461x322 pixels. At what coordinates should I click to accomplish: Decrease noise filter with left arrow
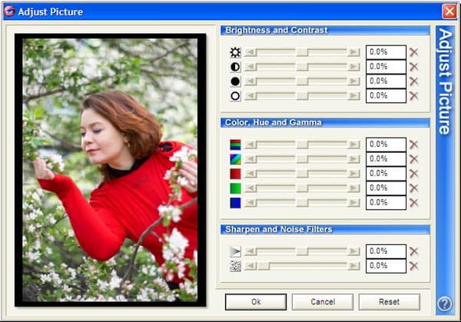tap(250, 266)
